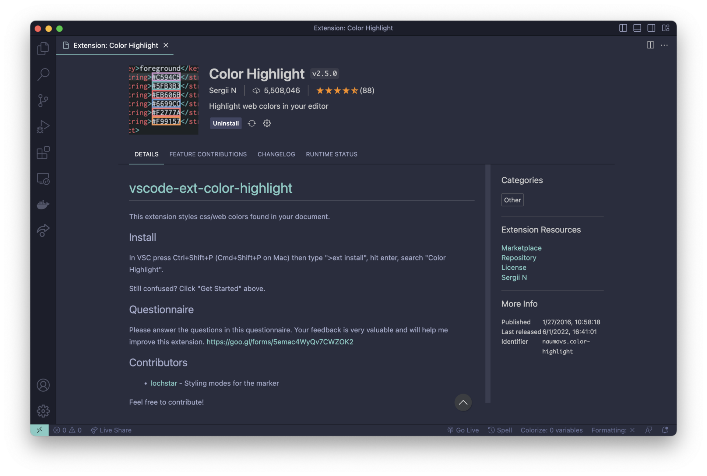This screenshot has width=707, height=476.
Task: Open the notifications bell icon
Action: tap(665, 430)
